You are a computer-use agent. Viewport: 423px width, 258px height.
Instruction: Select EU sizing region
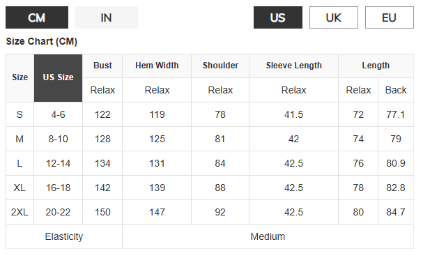[390, 17]
